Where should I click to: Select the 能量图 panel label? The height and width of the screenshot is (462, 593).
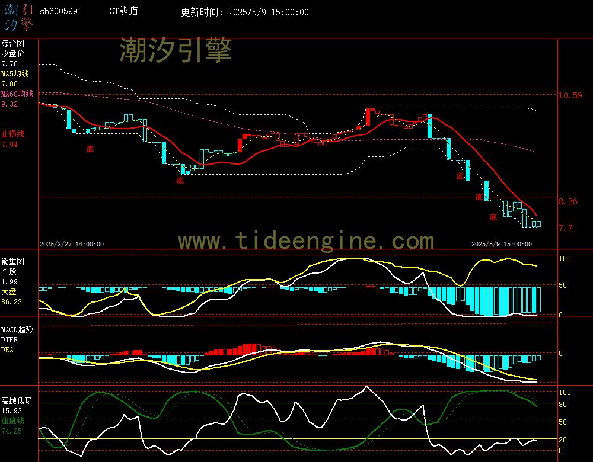click(12, 261)
